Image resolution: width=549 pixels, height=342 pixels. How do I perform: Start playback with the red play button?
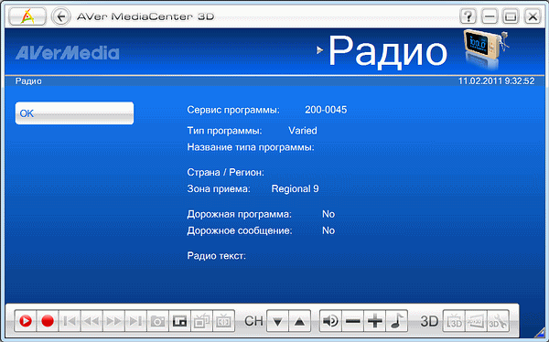(26, 321)
